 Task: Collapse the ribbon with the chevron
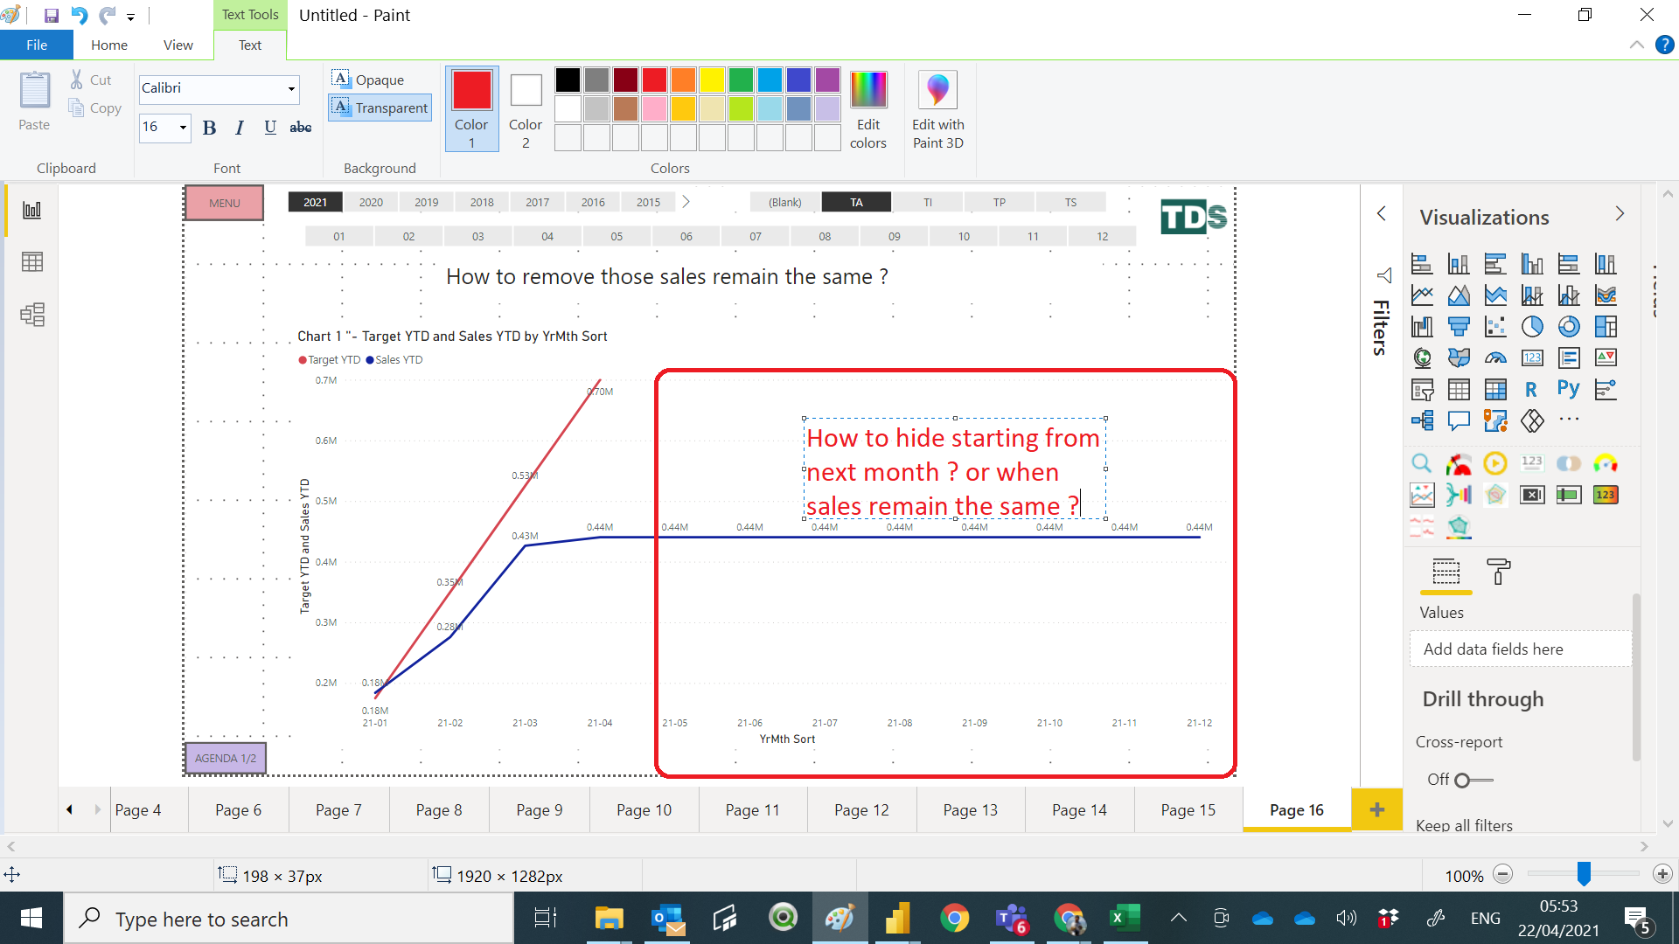(x=1636, y=45)
